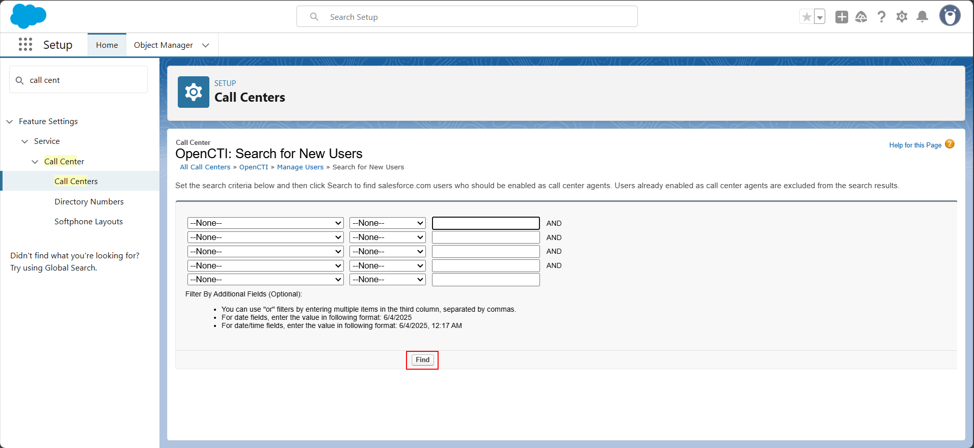This screenshot has height=448, width=974.
Task: Click the fifth row filter value field
Action: tap(486, 280)
